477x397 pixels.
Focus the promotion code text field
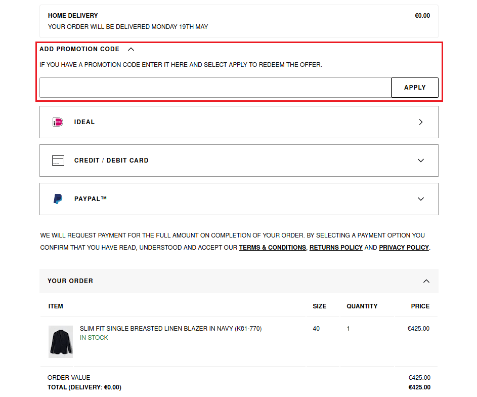215,88
